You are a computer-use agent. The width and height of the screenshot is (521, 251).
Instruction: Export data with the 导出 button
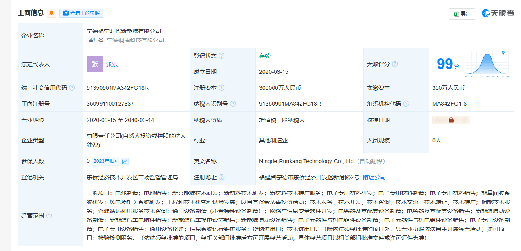coord(462,13)
